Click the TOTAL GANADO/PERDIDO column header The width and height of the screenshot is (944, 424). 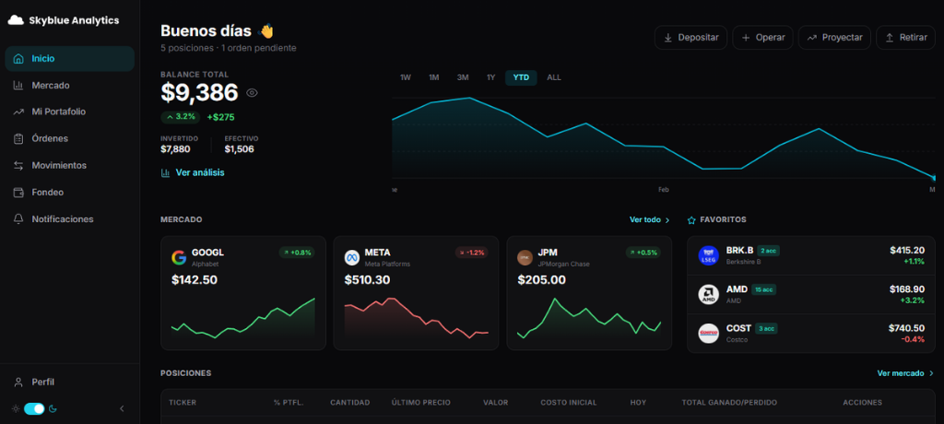(729, 402)
